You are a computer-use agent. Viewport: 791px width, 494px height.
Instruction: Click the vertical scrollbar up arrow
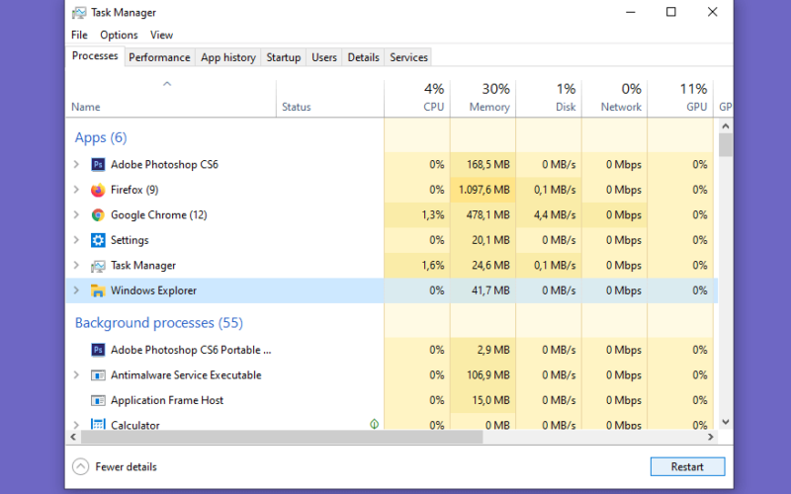726,126
